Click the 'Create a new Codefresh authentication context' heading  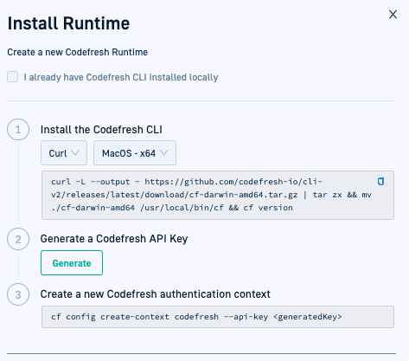point(156,294)
